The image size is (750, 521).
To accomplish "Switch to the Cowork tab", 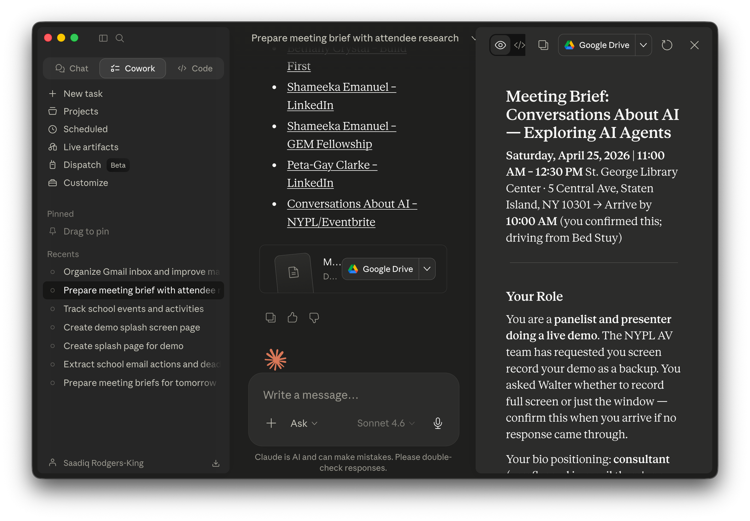I will [x=133, y=68].
